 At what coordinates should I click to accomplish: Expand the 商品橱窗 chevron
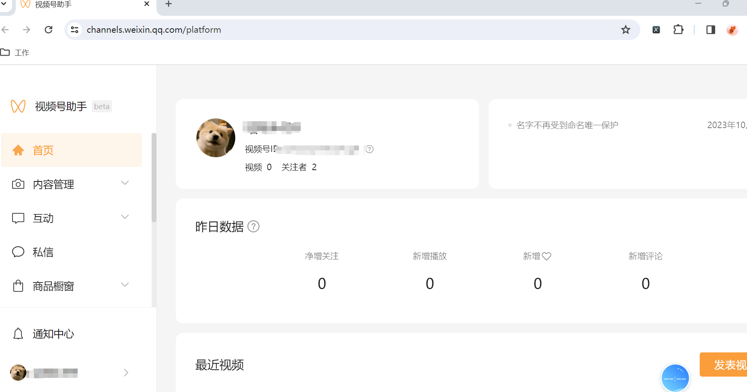coord(125,285)
